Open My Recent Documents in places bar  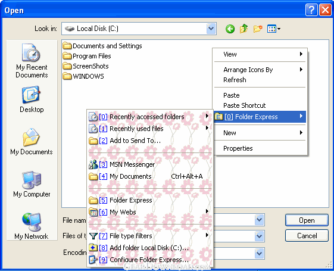tap(32, 61)
